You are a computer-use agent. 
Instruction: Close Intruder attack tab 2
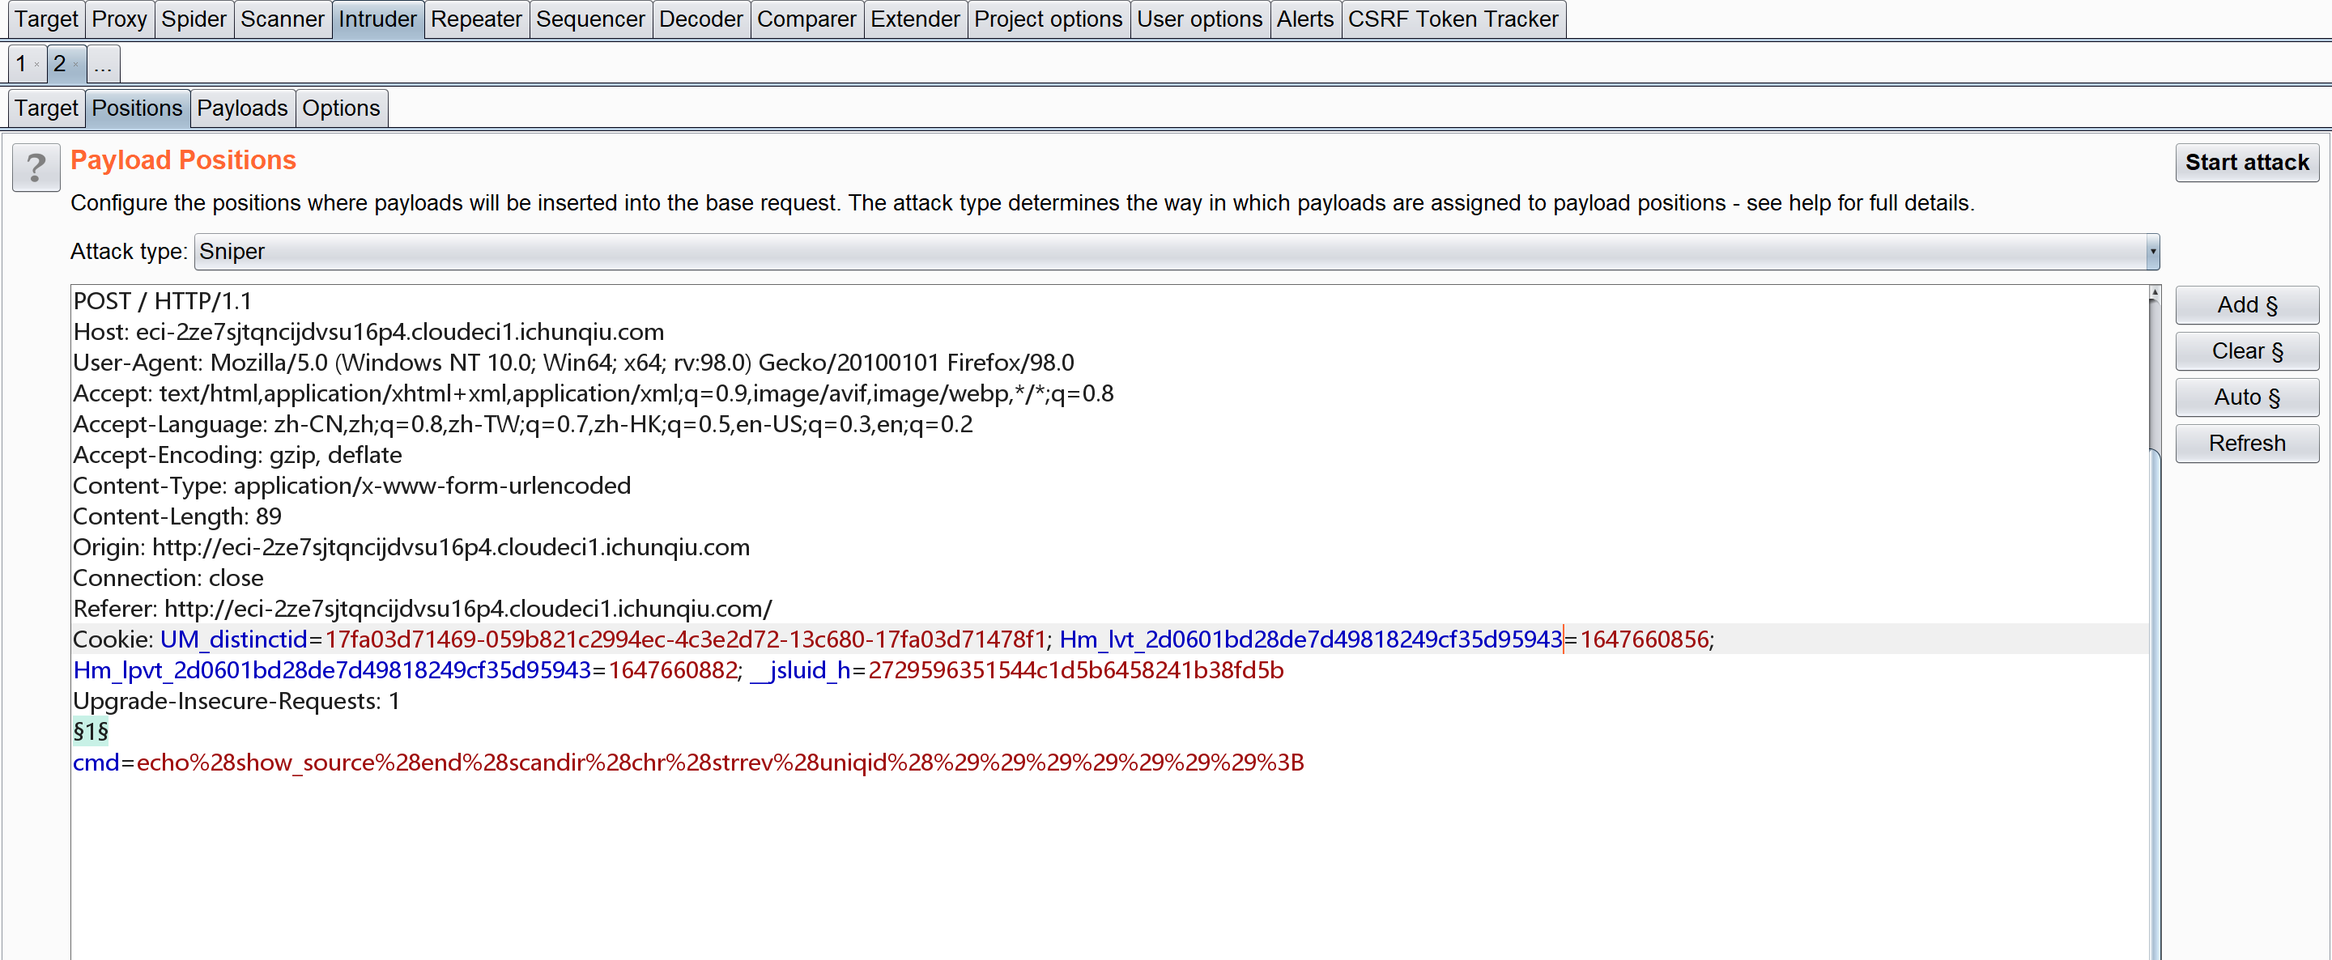(x=75, y=65)
